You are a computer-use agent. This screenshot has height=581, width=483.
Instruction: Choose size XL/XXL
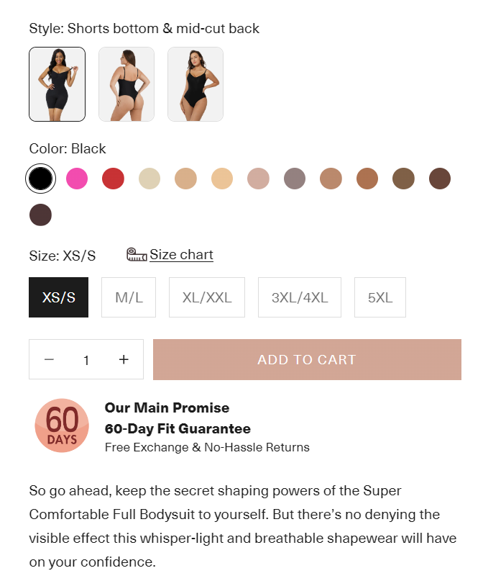[207, 297]
